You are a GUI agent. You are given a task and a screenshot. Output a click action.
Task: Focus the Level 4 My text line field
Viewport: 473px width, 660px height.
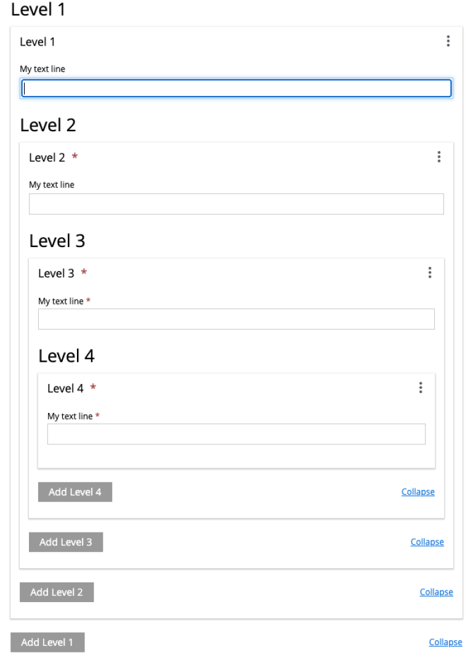coord(236,434)
